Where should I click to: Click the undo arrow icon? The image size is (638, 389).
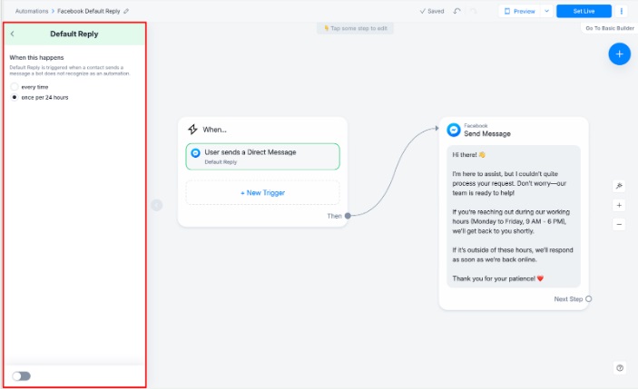click(456, 11)
